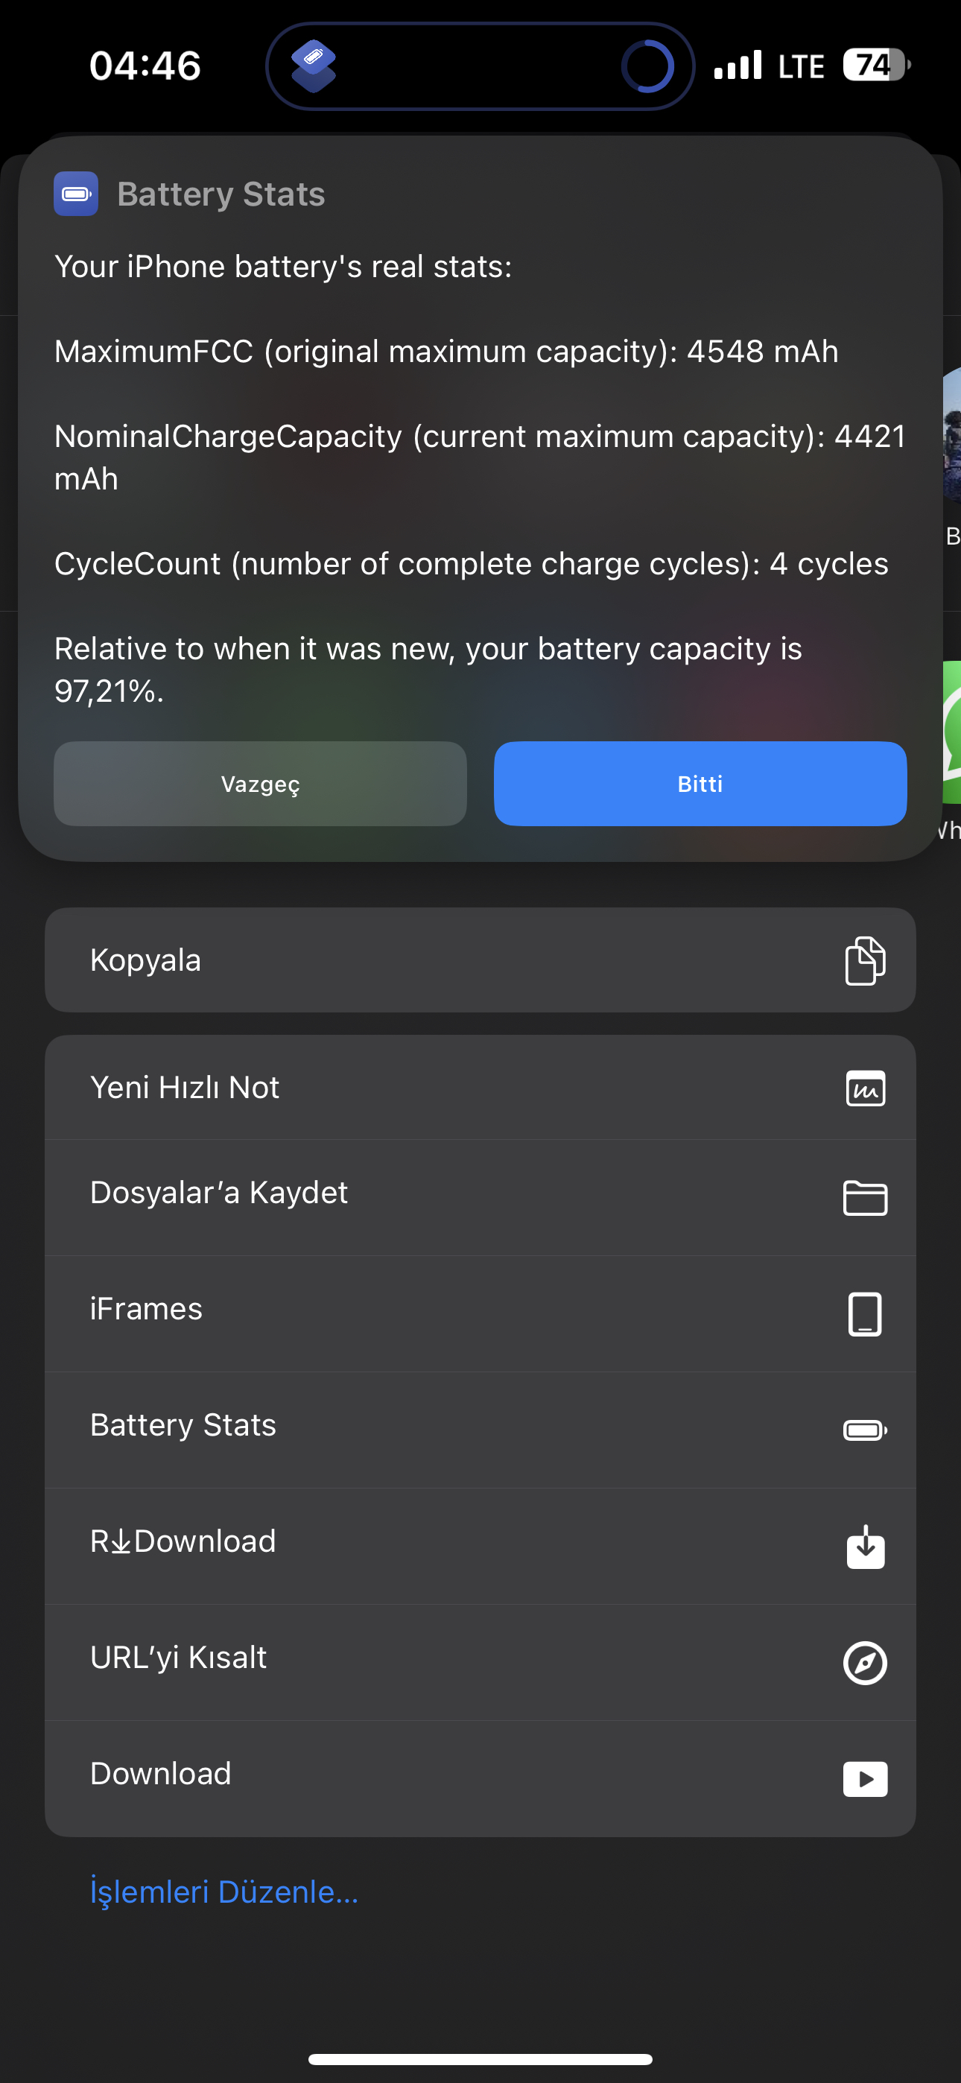Tap the battery icon in Battery Stats row
961x2083 pixels.
[x=865, y=1430]
